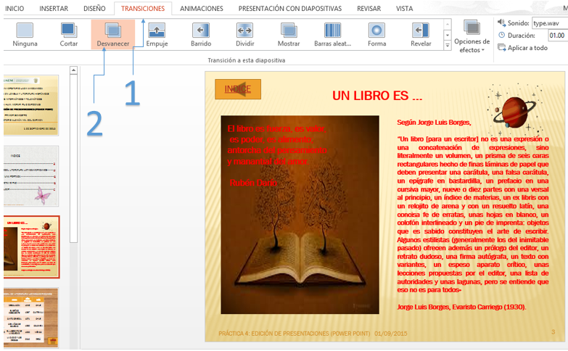Click the INDICE link on the slide
This screenshot has width=568, height=351.
(x=238, y=89)
